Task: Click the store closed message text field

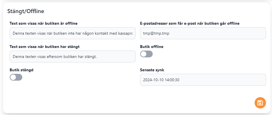Action: (x=72, y=57)
